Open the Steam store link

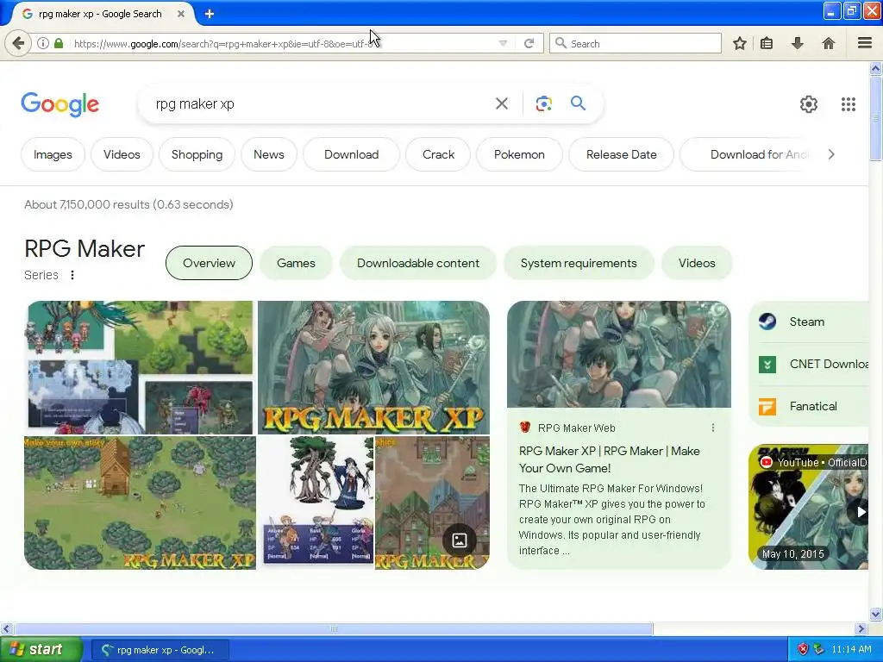[811, 322]
